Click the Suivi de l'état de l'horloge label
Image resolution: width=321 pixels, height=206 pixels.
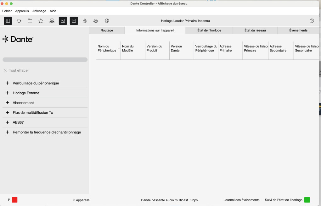tap(284, 200)
